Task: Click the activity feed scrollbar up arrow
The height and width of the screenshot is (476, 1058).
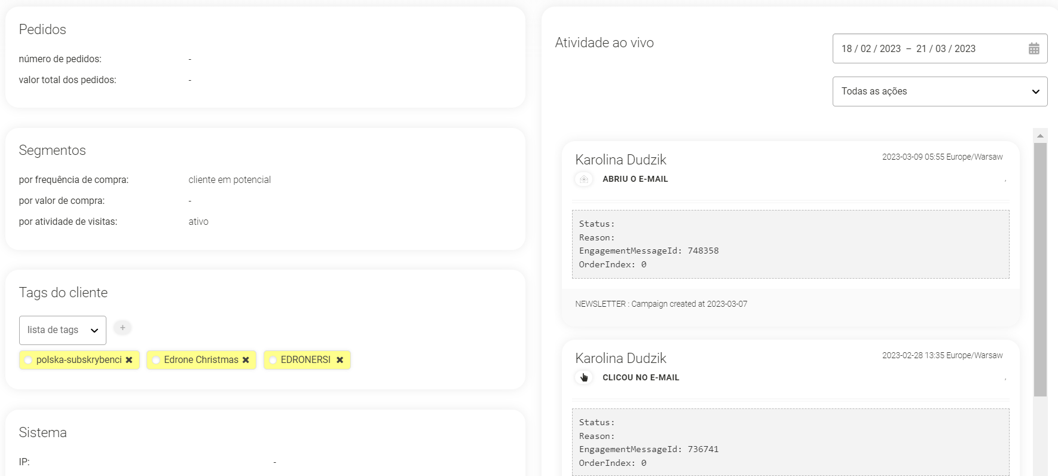Action: (1040, 136)
